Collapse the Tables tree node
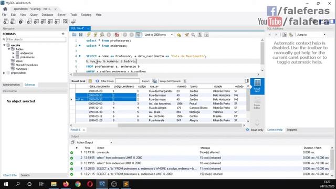 pos(9,49)
